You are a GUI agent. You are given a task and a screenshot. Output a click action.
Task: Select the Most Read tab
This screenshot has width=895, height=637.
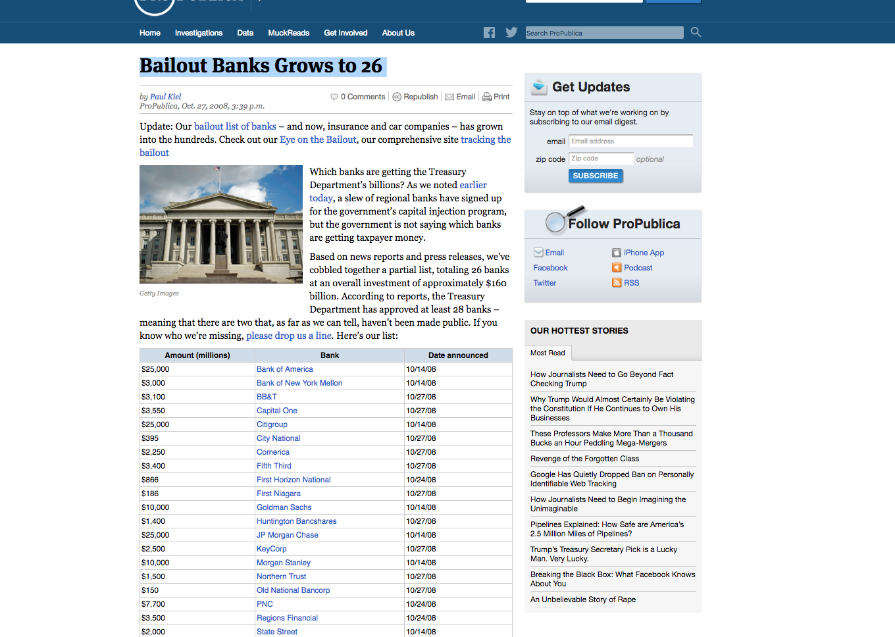(548, 353)
